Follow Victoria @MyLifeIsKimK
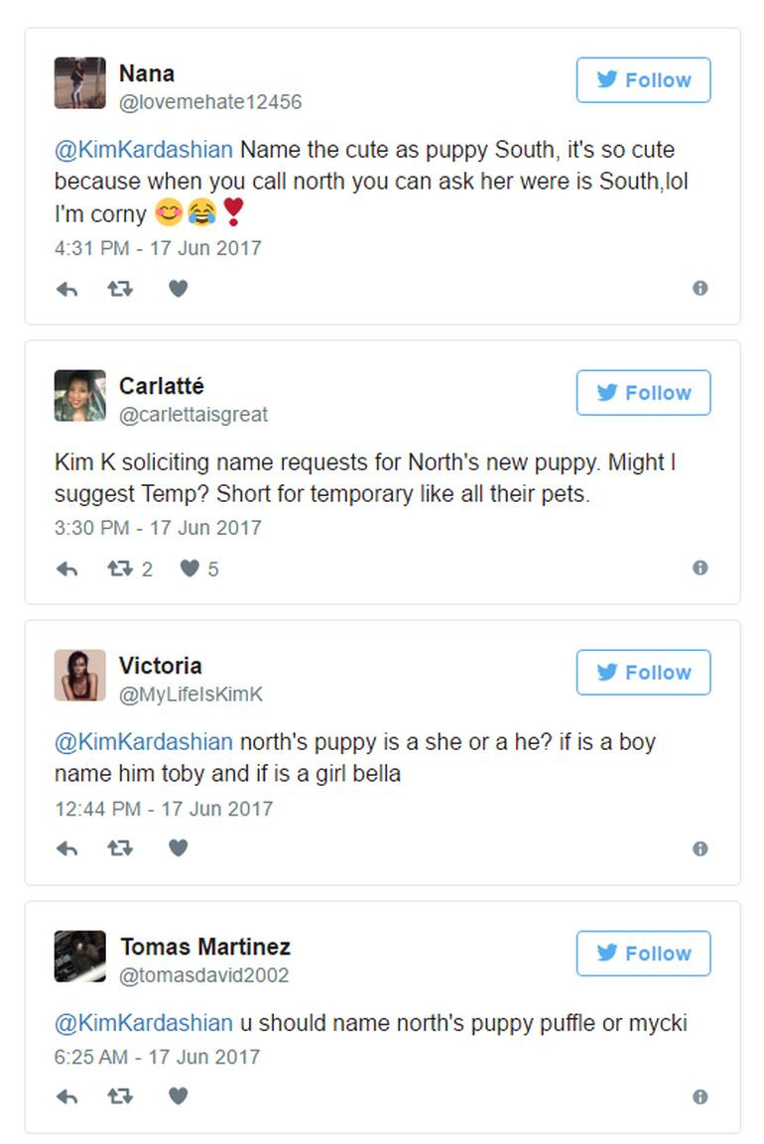The width and height of the screenshot is (764, 1144). pyautogui.click(x=643, y=673)
